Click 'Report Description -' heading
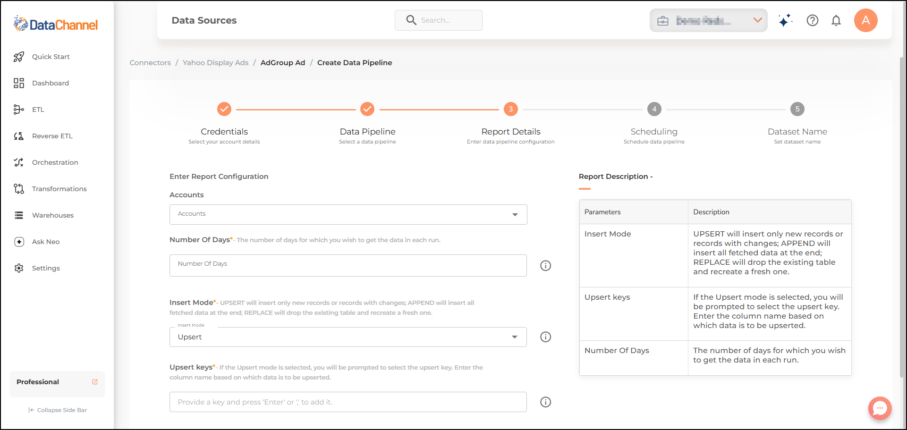The width and height of the screenshot is (907, 430). 616,177
